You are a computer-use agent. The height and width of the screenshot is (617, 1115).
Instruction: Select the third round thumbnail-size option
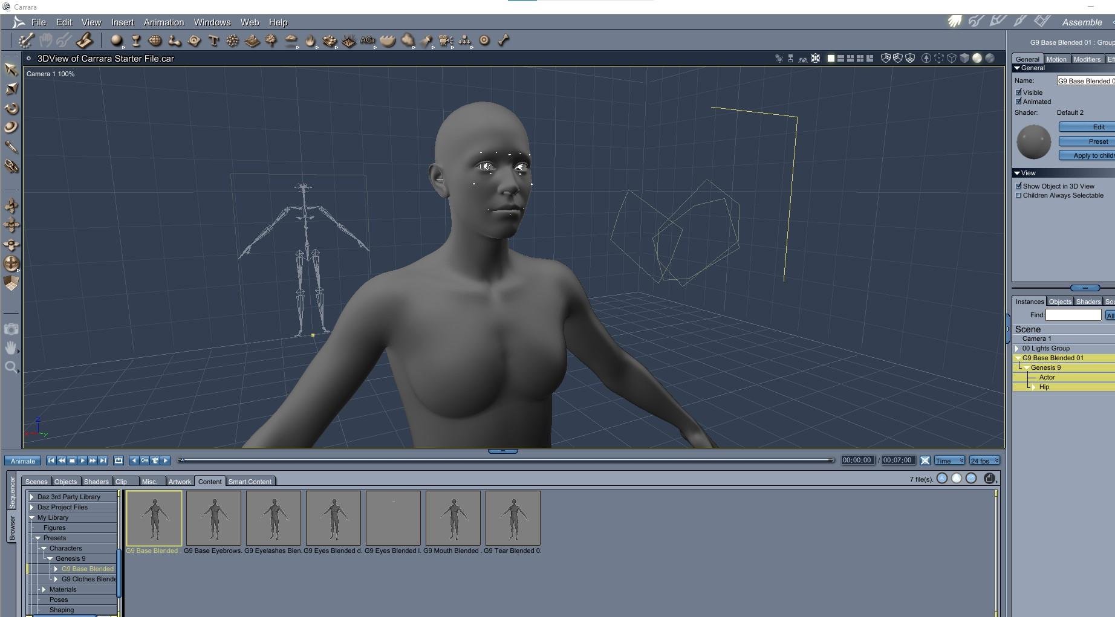[x=971, y=479]
